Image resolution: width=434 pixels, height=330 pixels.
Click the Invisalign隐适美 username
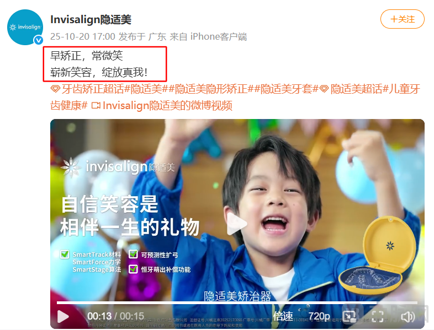91,20
